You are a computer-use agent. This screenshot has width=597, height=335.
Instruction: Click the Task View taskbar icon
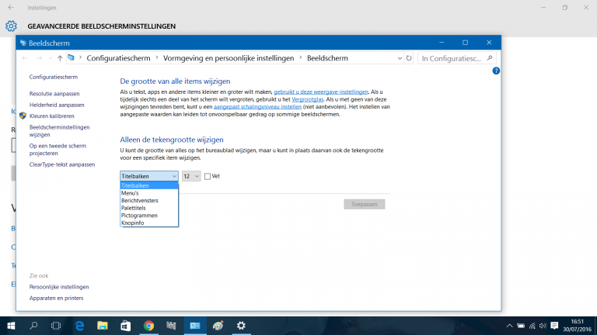click(x=55, y=326)
